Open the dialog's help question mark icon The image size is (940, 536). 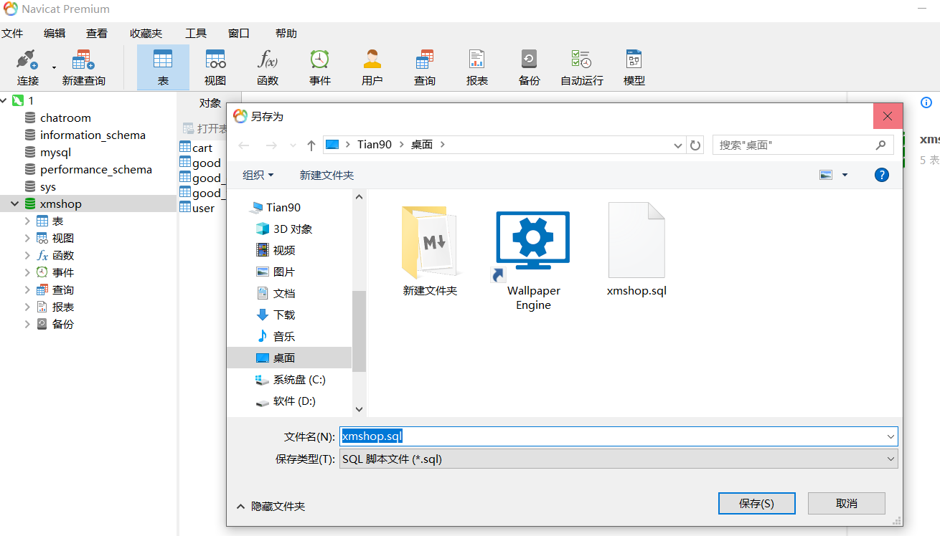(881, 174)
